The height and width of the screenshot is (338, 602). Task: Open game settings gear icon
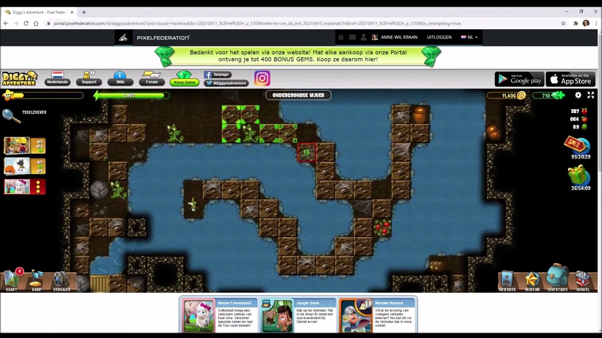[x=578, y=95]
